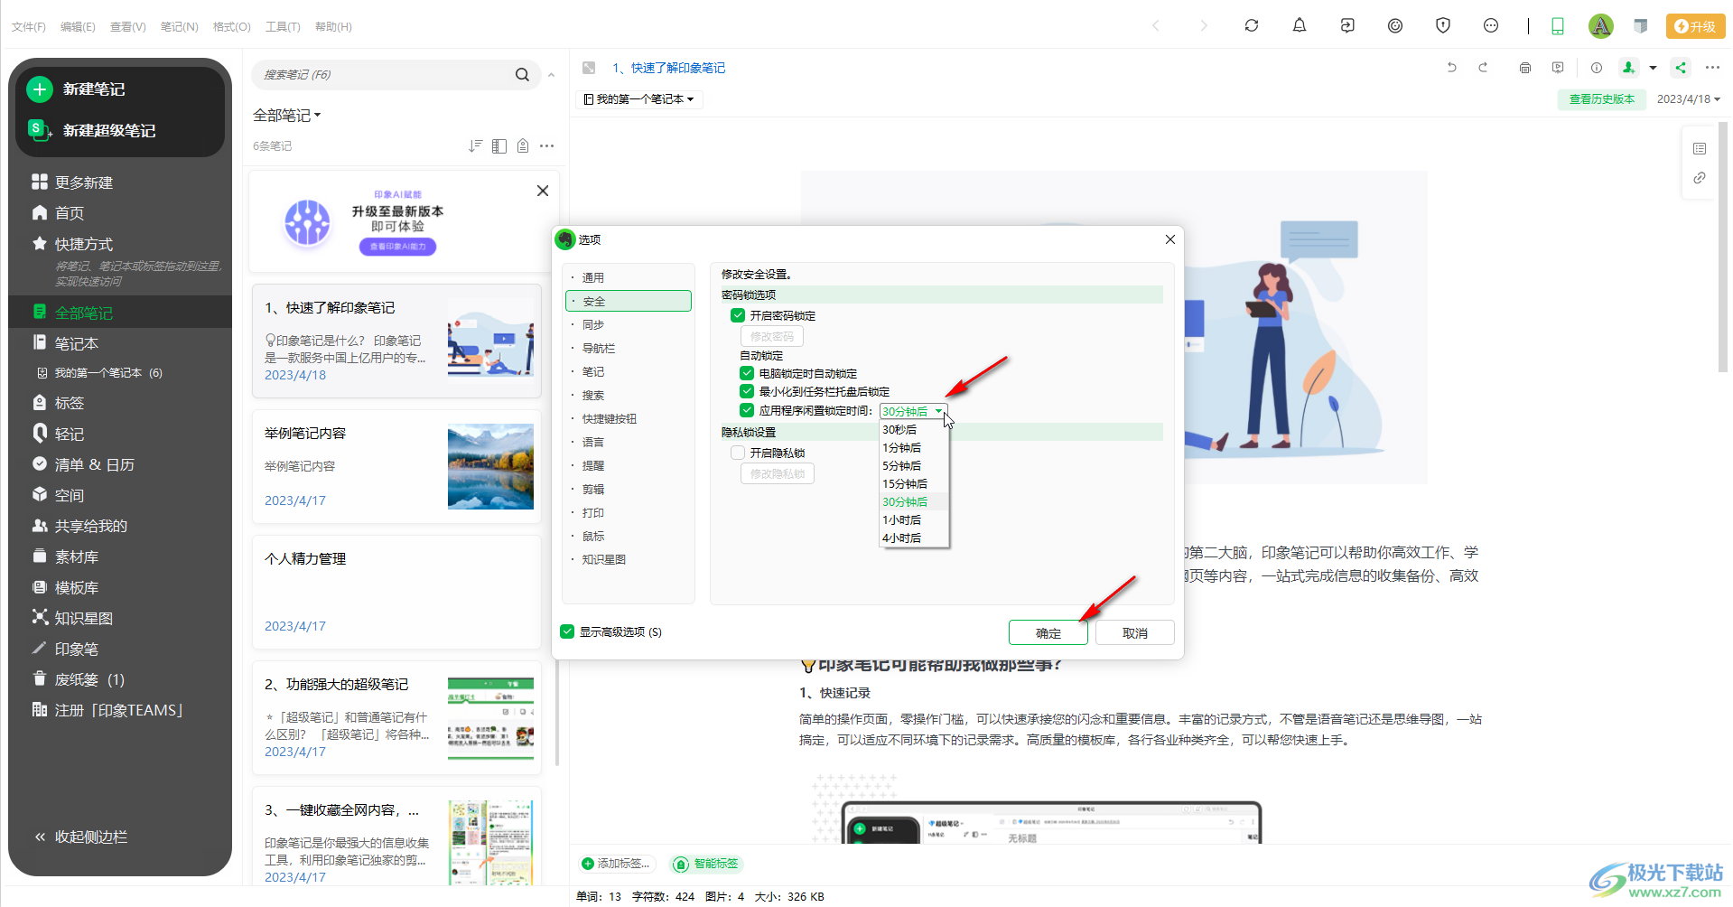The width and height of the screenshot is (1733, 907).
Task: Click the sort notes icon in list header
Action: (x=475, y=145)
